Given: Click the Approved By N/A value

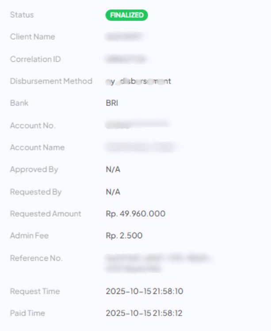Looking at the screenshot, I should point(113,169).
